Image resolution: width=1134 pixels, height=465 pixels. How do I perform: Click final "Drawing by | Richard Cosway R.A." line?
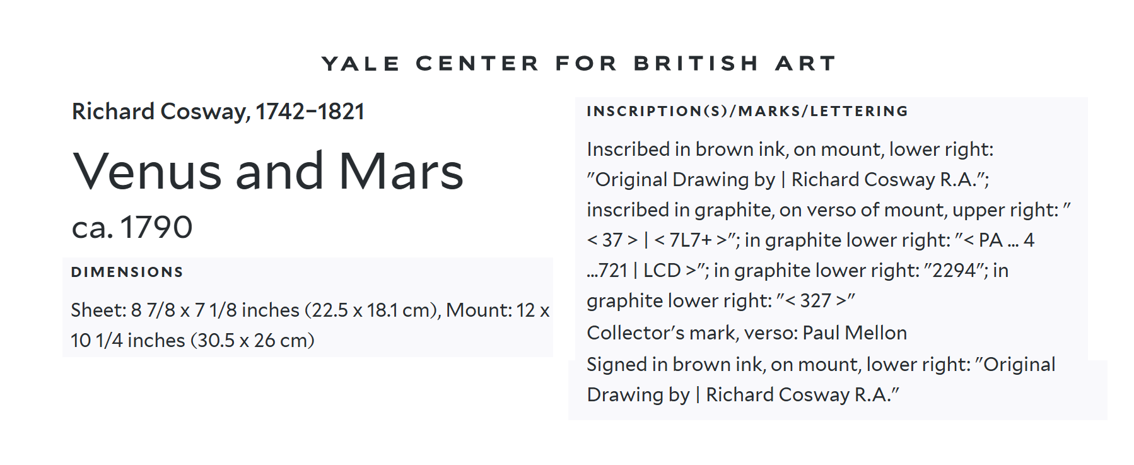742,395
